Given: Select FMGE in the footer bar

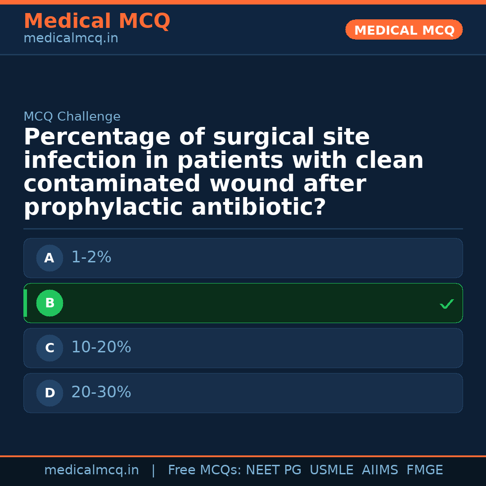Looking at the screenshot, I should [x=424, y=470].
